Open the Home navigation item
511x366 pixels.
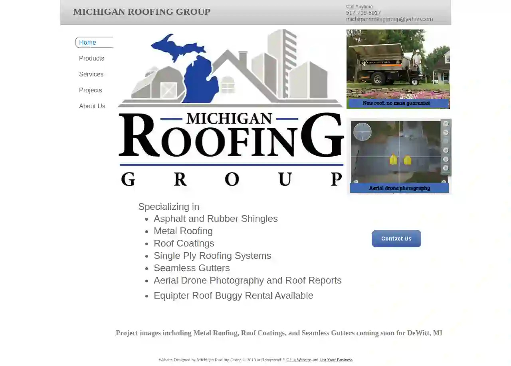click(x=94, y=43)
